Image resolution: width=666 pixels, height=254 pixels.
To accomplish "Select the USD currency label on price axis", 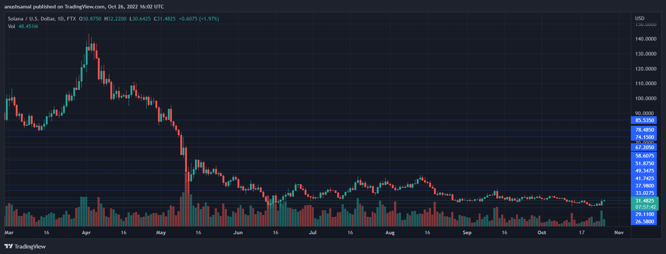I will tap(640, 18).
